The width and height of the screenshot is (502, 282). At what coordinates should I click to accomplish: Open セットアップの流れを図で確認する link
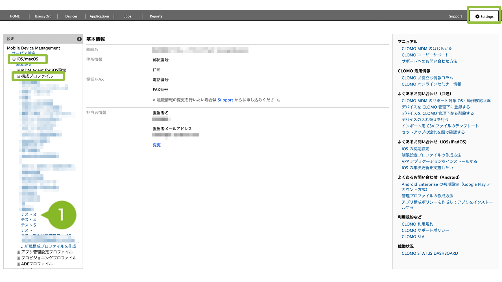(x=433, y=132)
